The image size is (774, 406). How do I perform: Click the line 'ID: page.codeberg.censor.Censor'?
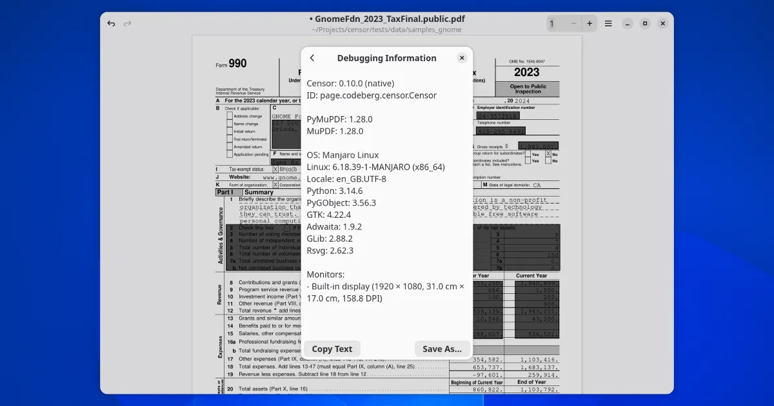point(372,95)
